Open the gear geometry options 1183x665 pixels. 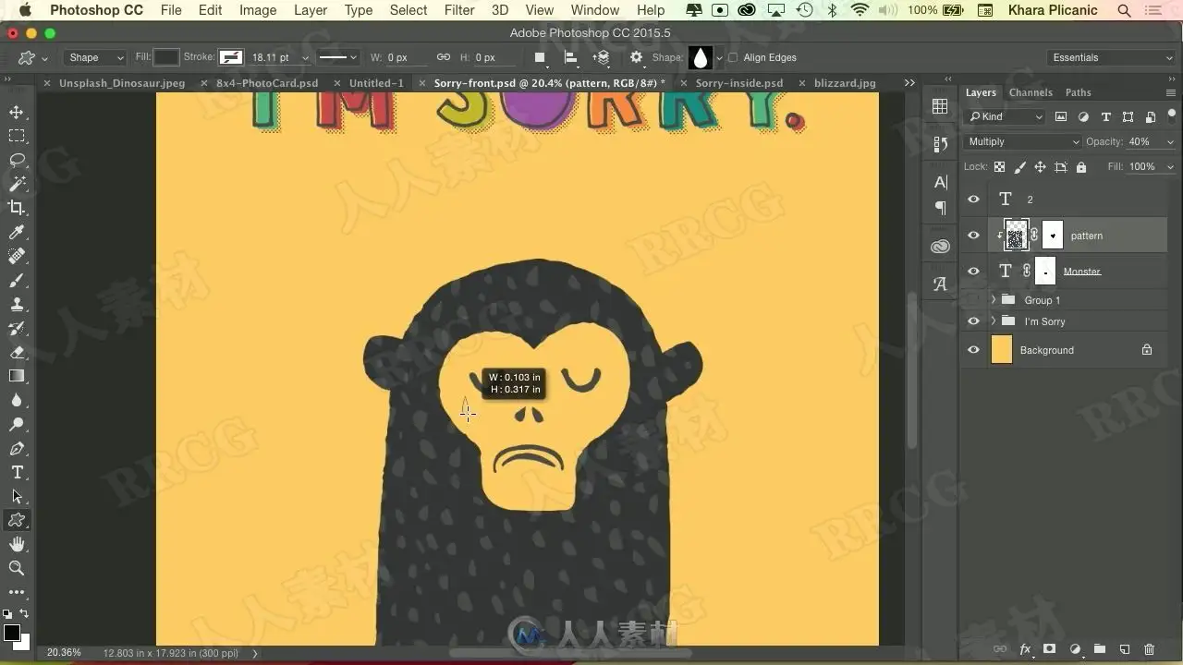point(636,57)
